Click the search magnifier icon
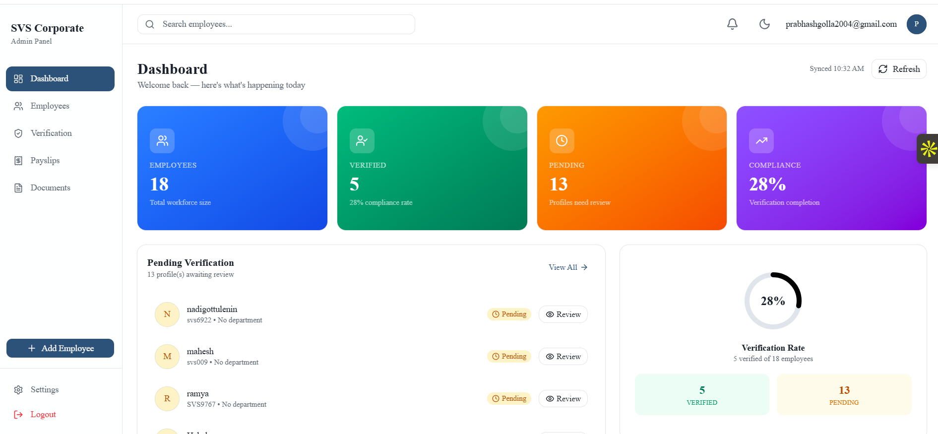938x434 pixels. point(150,24)
